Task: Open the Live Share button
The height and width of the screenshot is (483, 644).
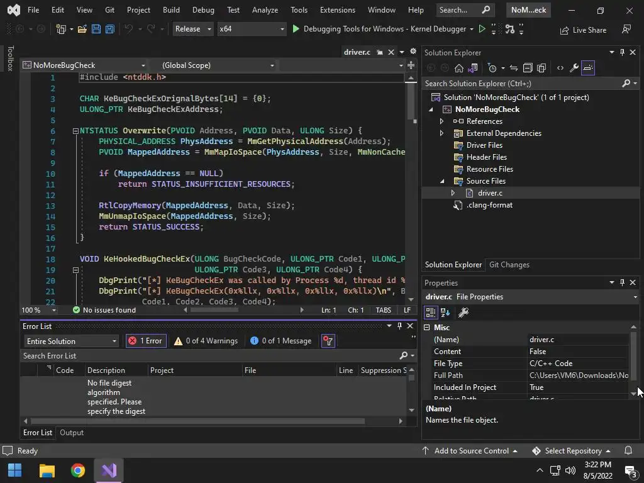Action: pos(583,30)
